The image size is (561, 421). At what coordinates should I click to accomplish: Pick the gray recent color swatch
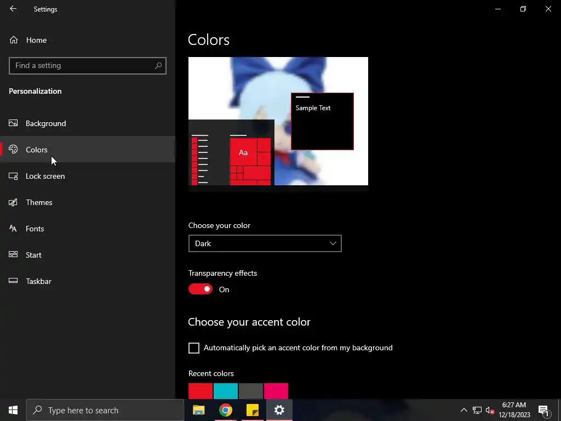(x=251, y=391)
